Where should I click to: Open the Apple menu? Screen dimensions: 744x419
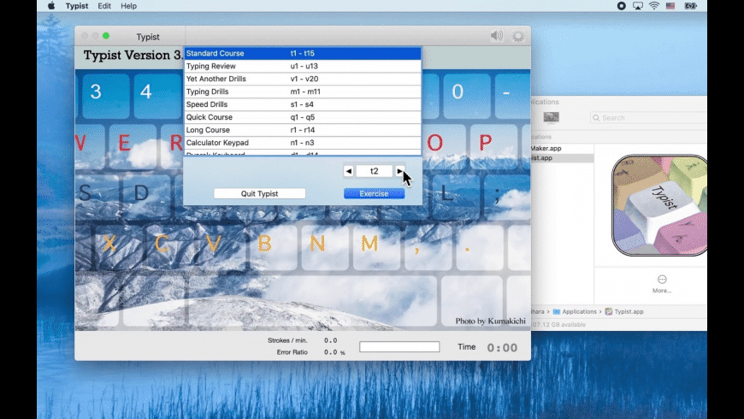pyautogui.click(x=51, y=6)
